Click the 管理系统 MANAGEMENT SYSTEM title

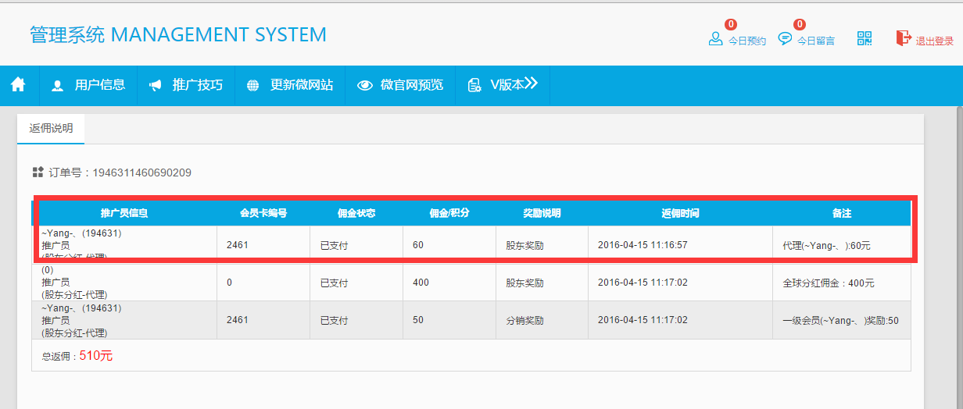[x=178, y=34]
